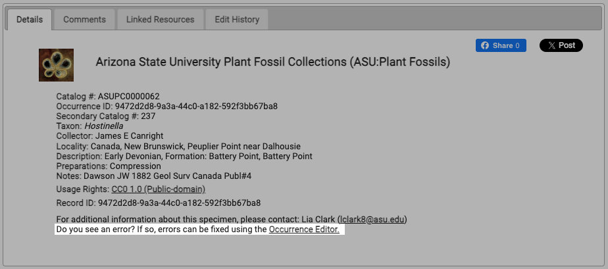
Task: Click the catalog number ASUPC0000062
Action: tap(129, 96)
